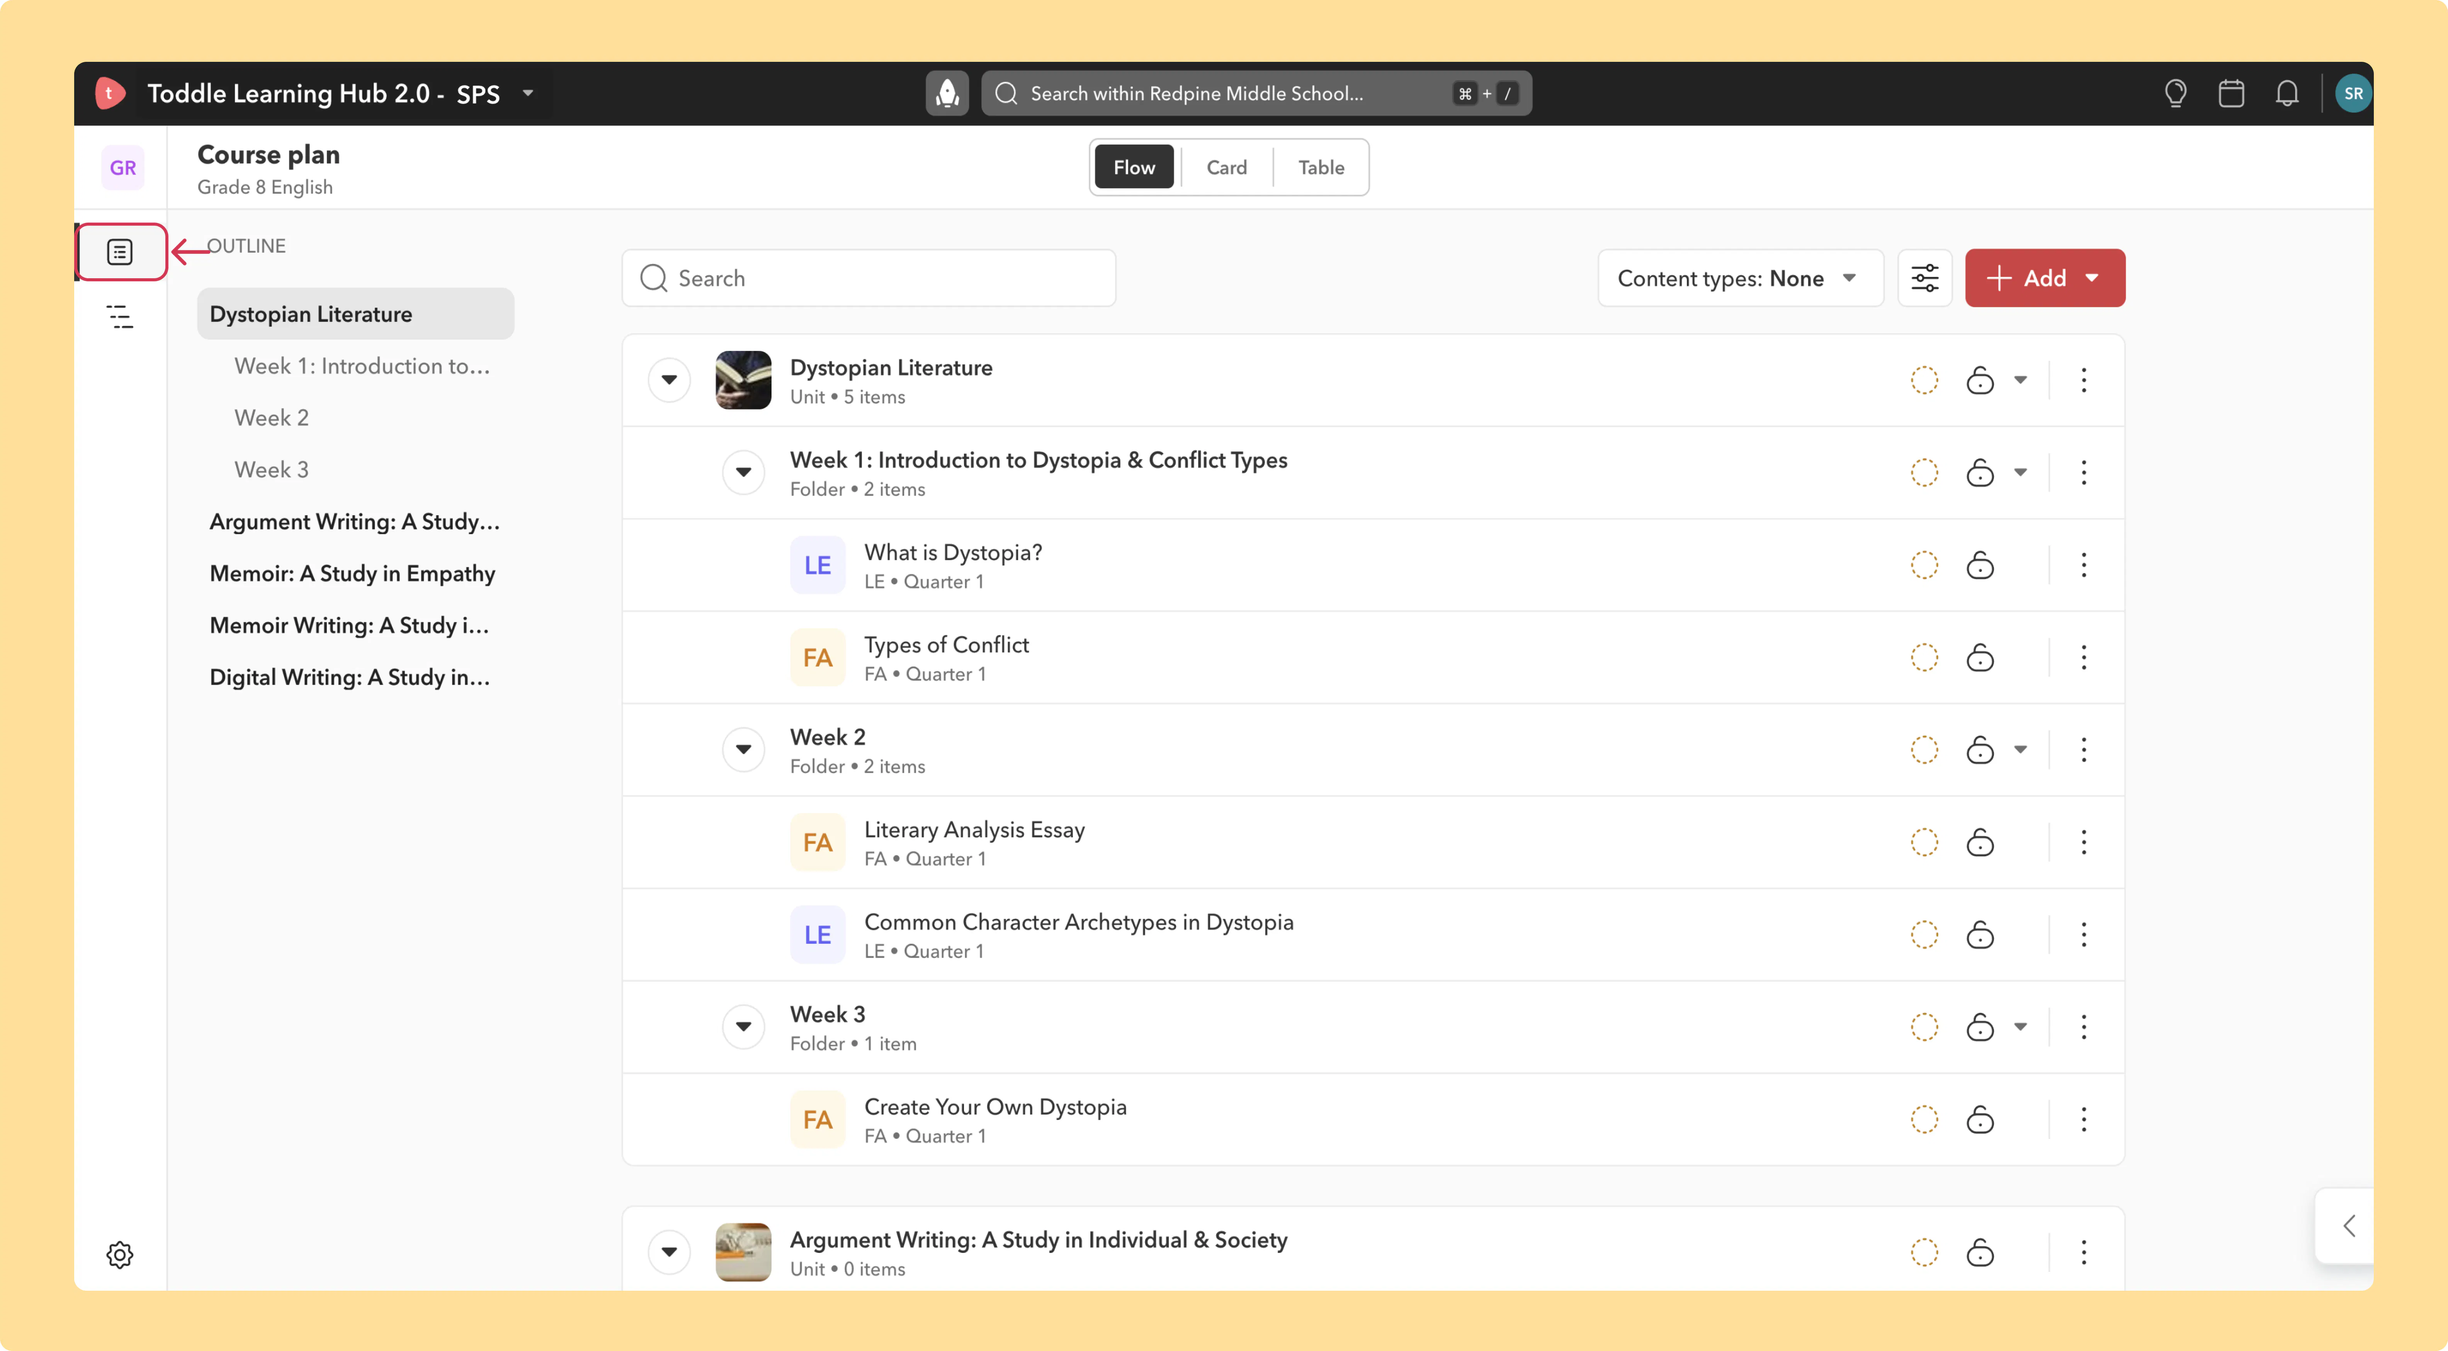Open the notifications bell
The width and height of the screenshot is (2448, 1351).
point(2287,93)
